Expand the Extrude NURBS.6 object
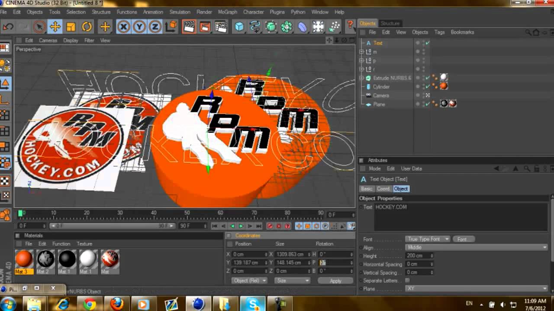Viewport: 554px width, 311px height. click(x=361, y=78)
